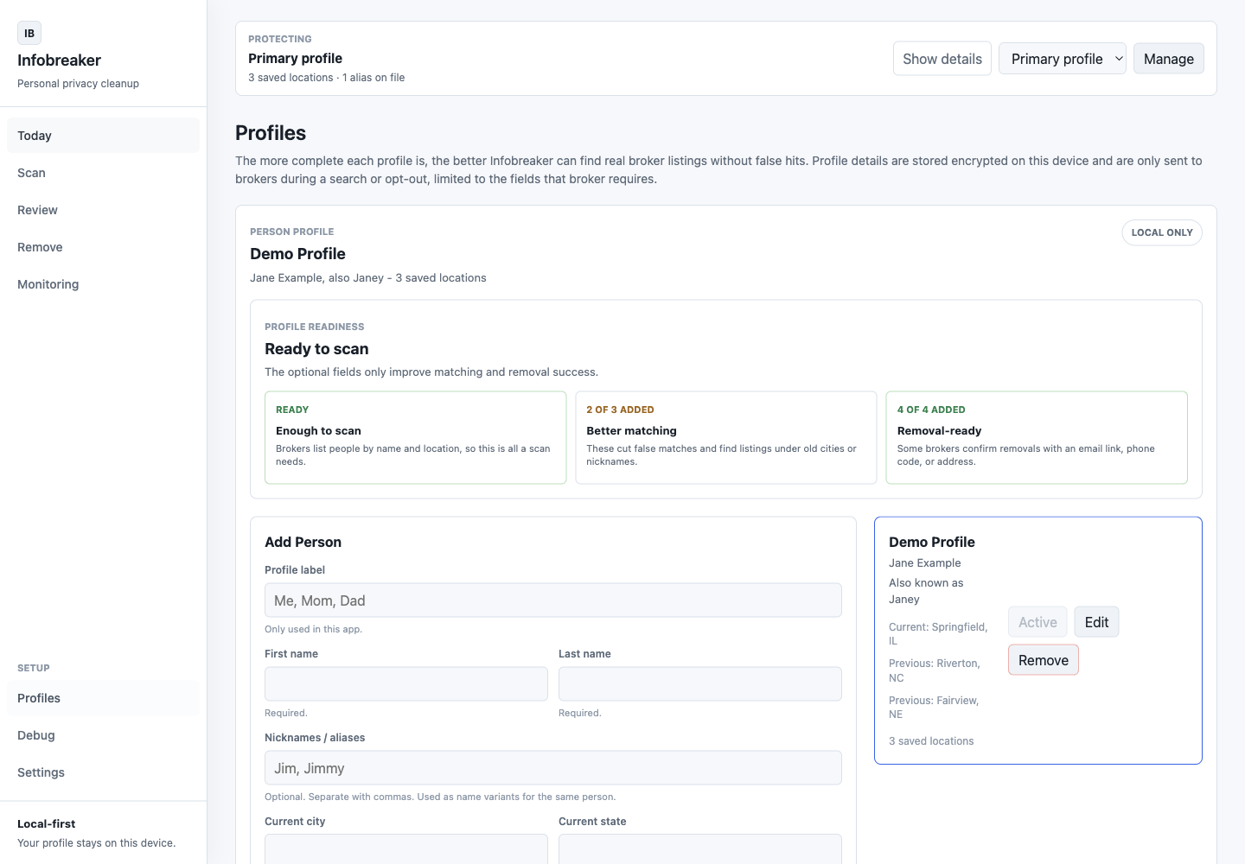Click 'Current: Springfield, IL' text
The image size is (1245, 864).
click(x=938, y=633)
